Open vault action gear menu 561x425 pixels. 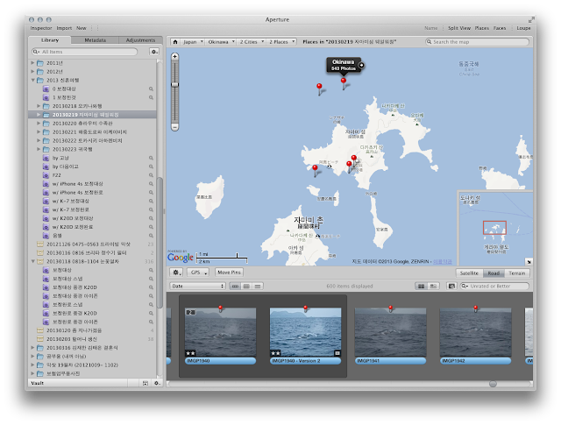pyautogui.click(x=157, y=383)
